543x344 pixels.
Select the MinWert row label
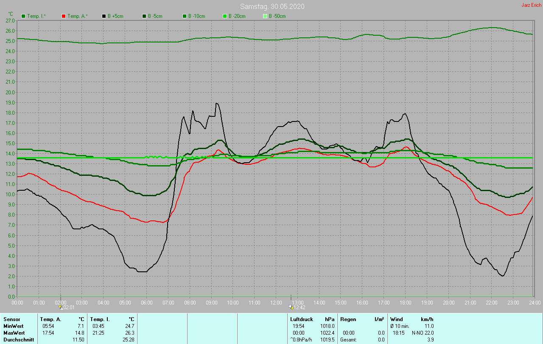click(x=13, y=326)
